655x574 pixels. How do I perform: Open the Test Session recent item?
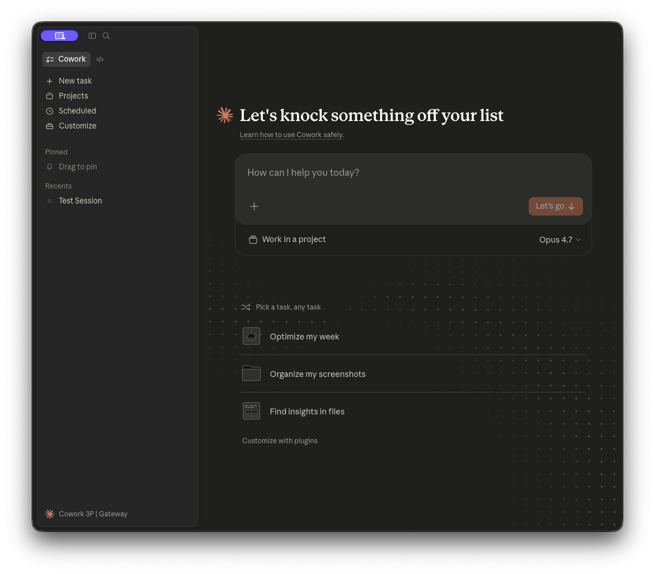[x=80, y=201]
